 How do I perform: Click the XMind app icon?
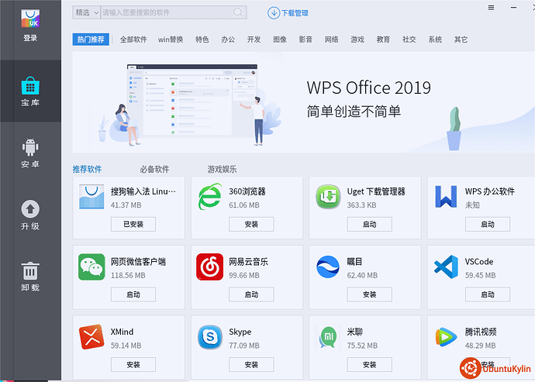click(x=91, y=337)
